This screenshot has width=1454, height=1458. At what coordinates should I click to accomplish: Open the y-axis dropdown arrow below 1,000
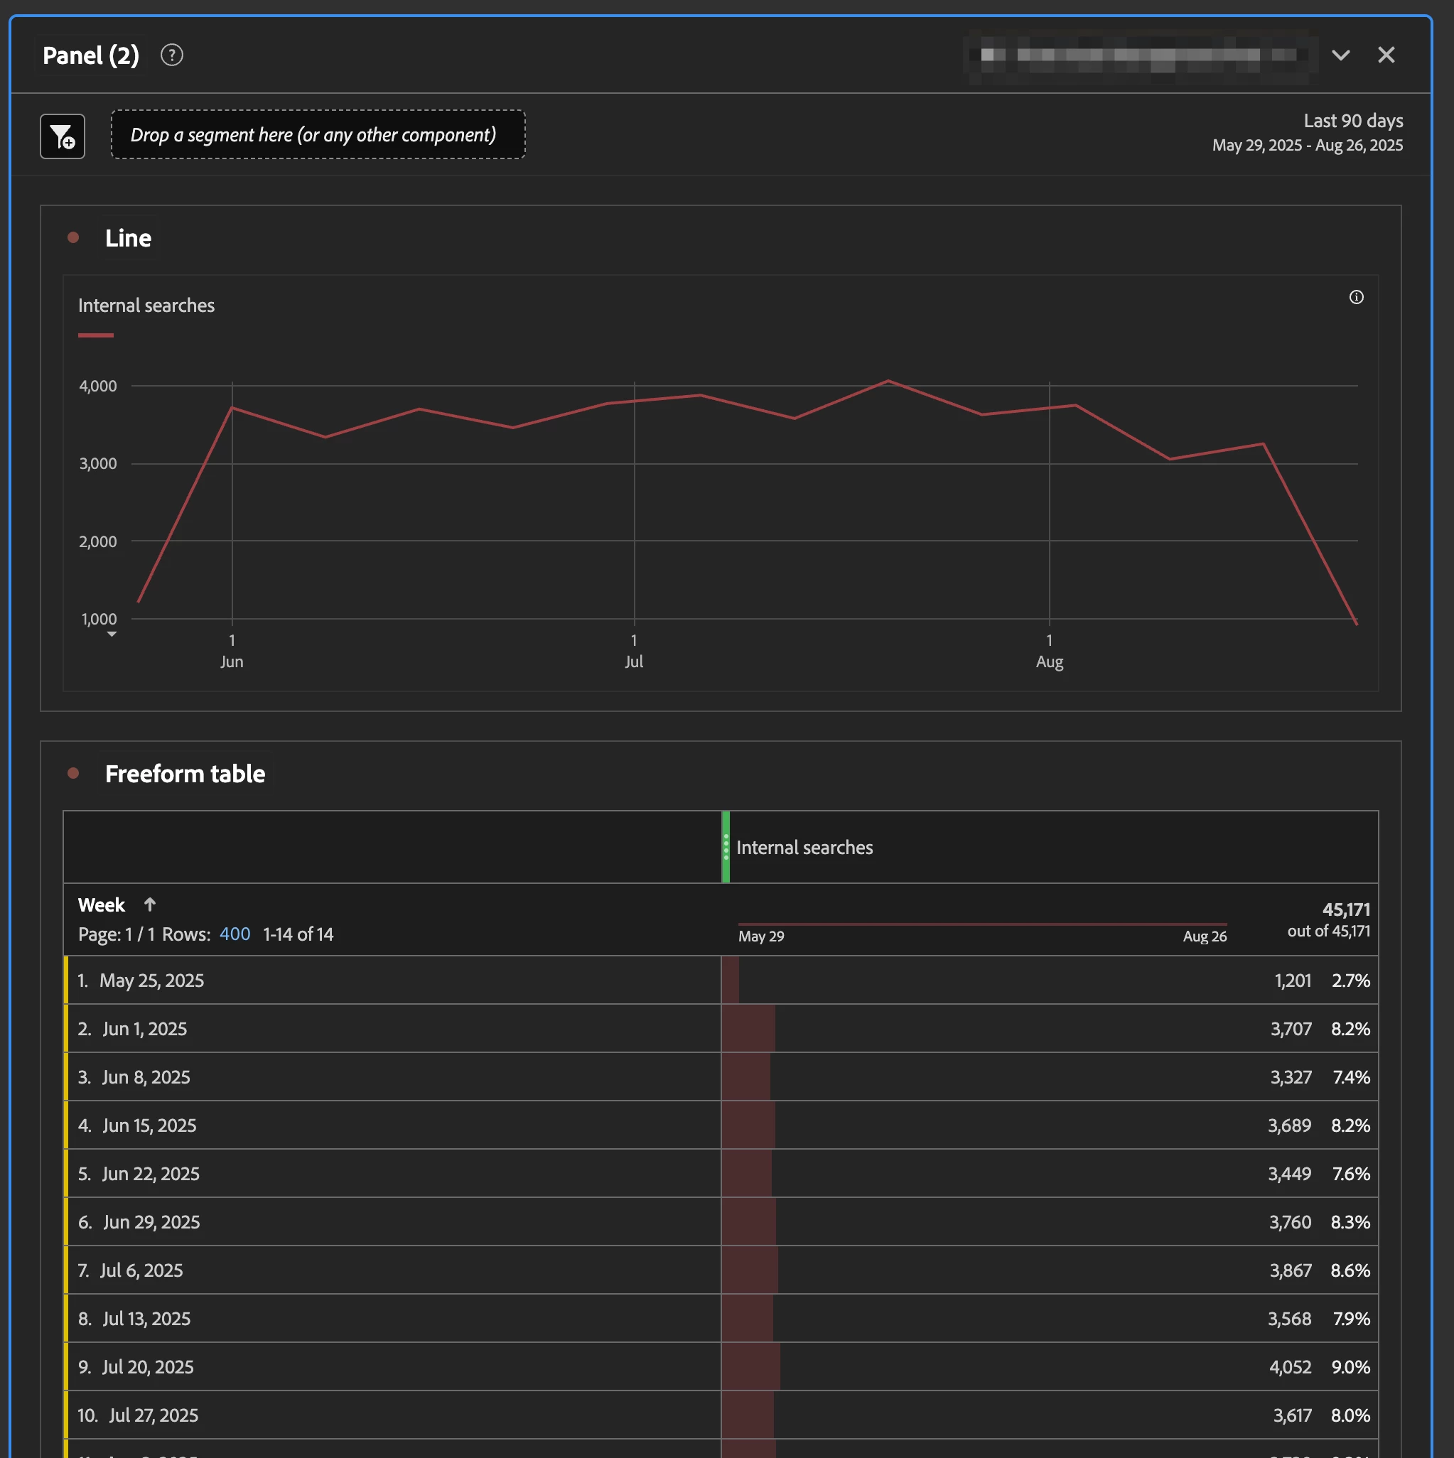tap(112, 634)
